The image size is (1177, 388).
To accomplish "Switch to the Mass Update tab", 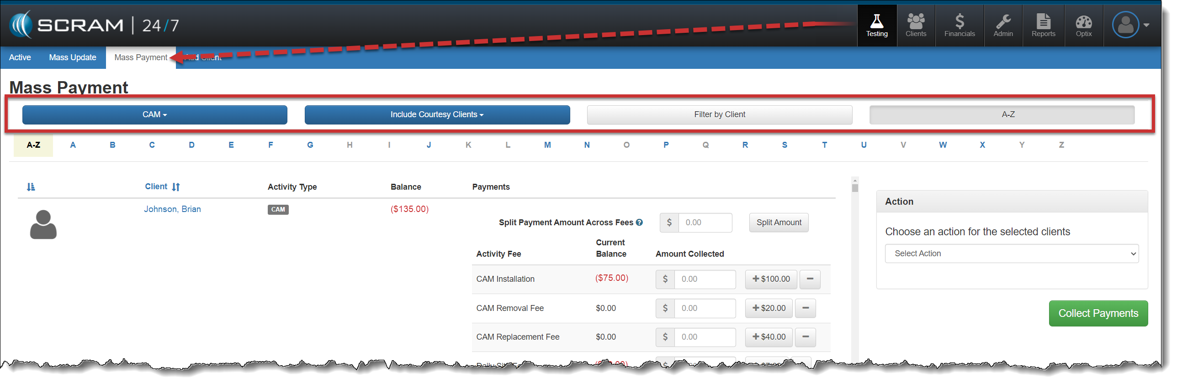I will click(x=73, y=57).
